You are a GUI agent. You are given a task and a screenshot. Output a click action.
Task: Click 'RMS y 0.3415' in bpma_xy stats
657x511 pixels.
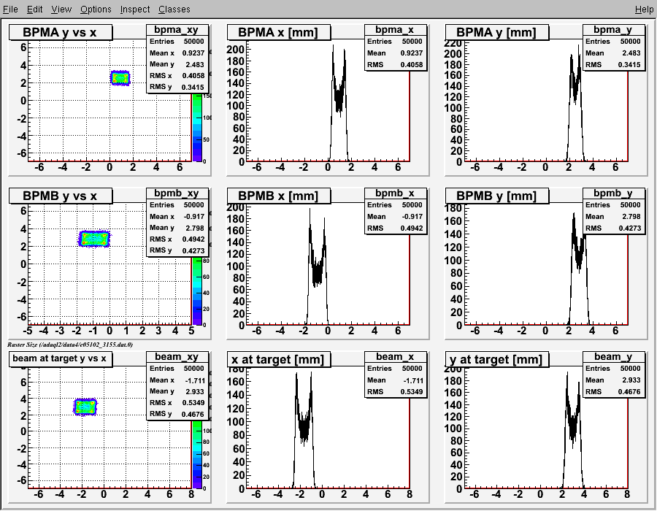[x=177, y=87]
